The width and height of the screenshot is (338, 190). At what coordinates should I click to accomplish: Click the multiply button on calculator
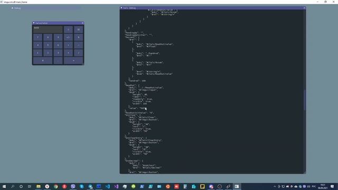(68, 53)
